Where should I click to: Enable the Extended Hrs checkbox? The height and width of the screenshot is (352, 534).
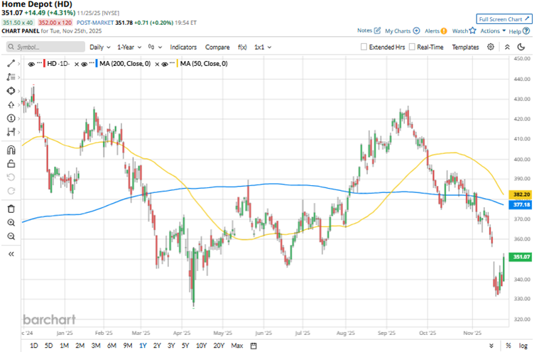[364, 47]
